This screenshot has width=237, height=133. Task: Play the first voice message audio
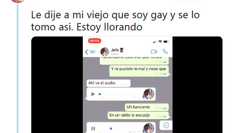(93, 94)
